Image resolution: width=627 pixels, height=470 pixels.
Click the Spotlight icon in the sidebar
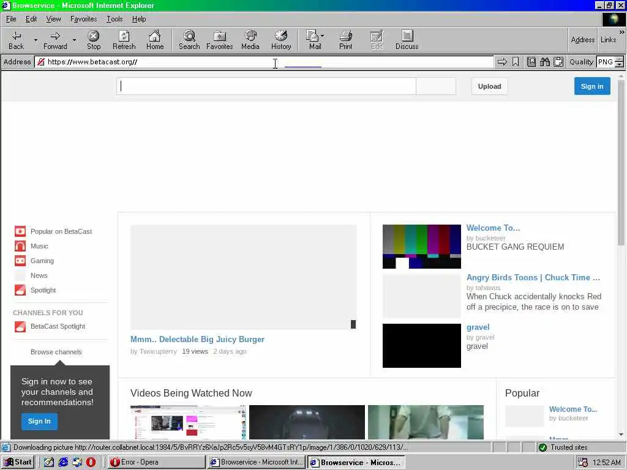20,290
